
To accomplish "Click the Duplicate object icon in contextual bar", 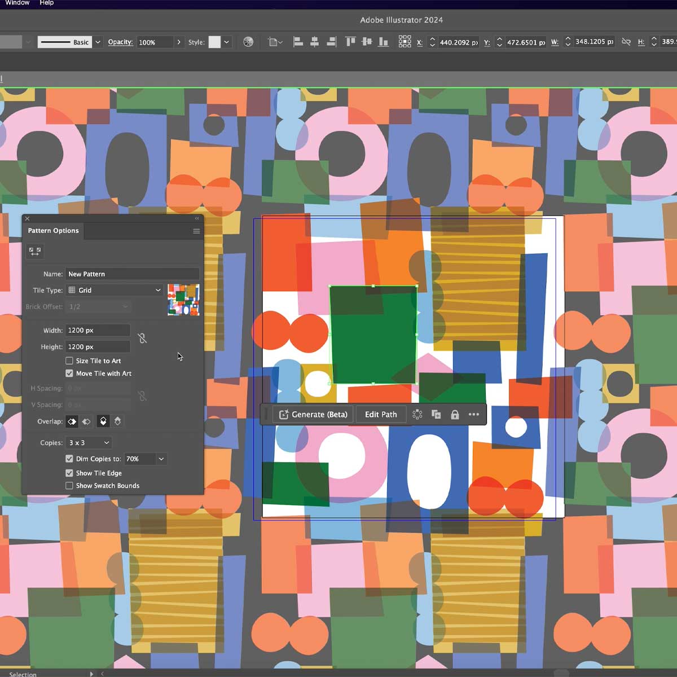I will 436,414.
